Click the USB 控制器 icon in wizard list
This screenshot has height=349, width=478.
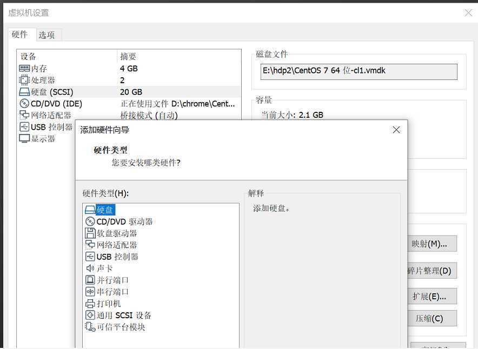pyautogui.click(x=90, y=257)
